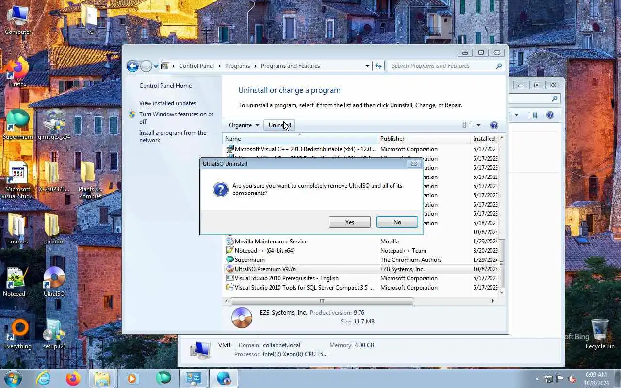
Task: Open Supermium from the taskbar
Action: (163, 378)
